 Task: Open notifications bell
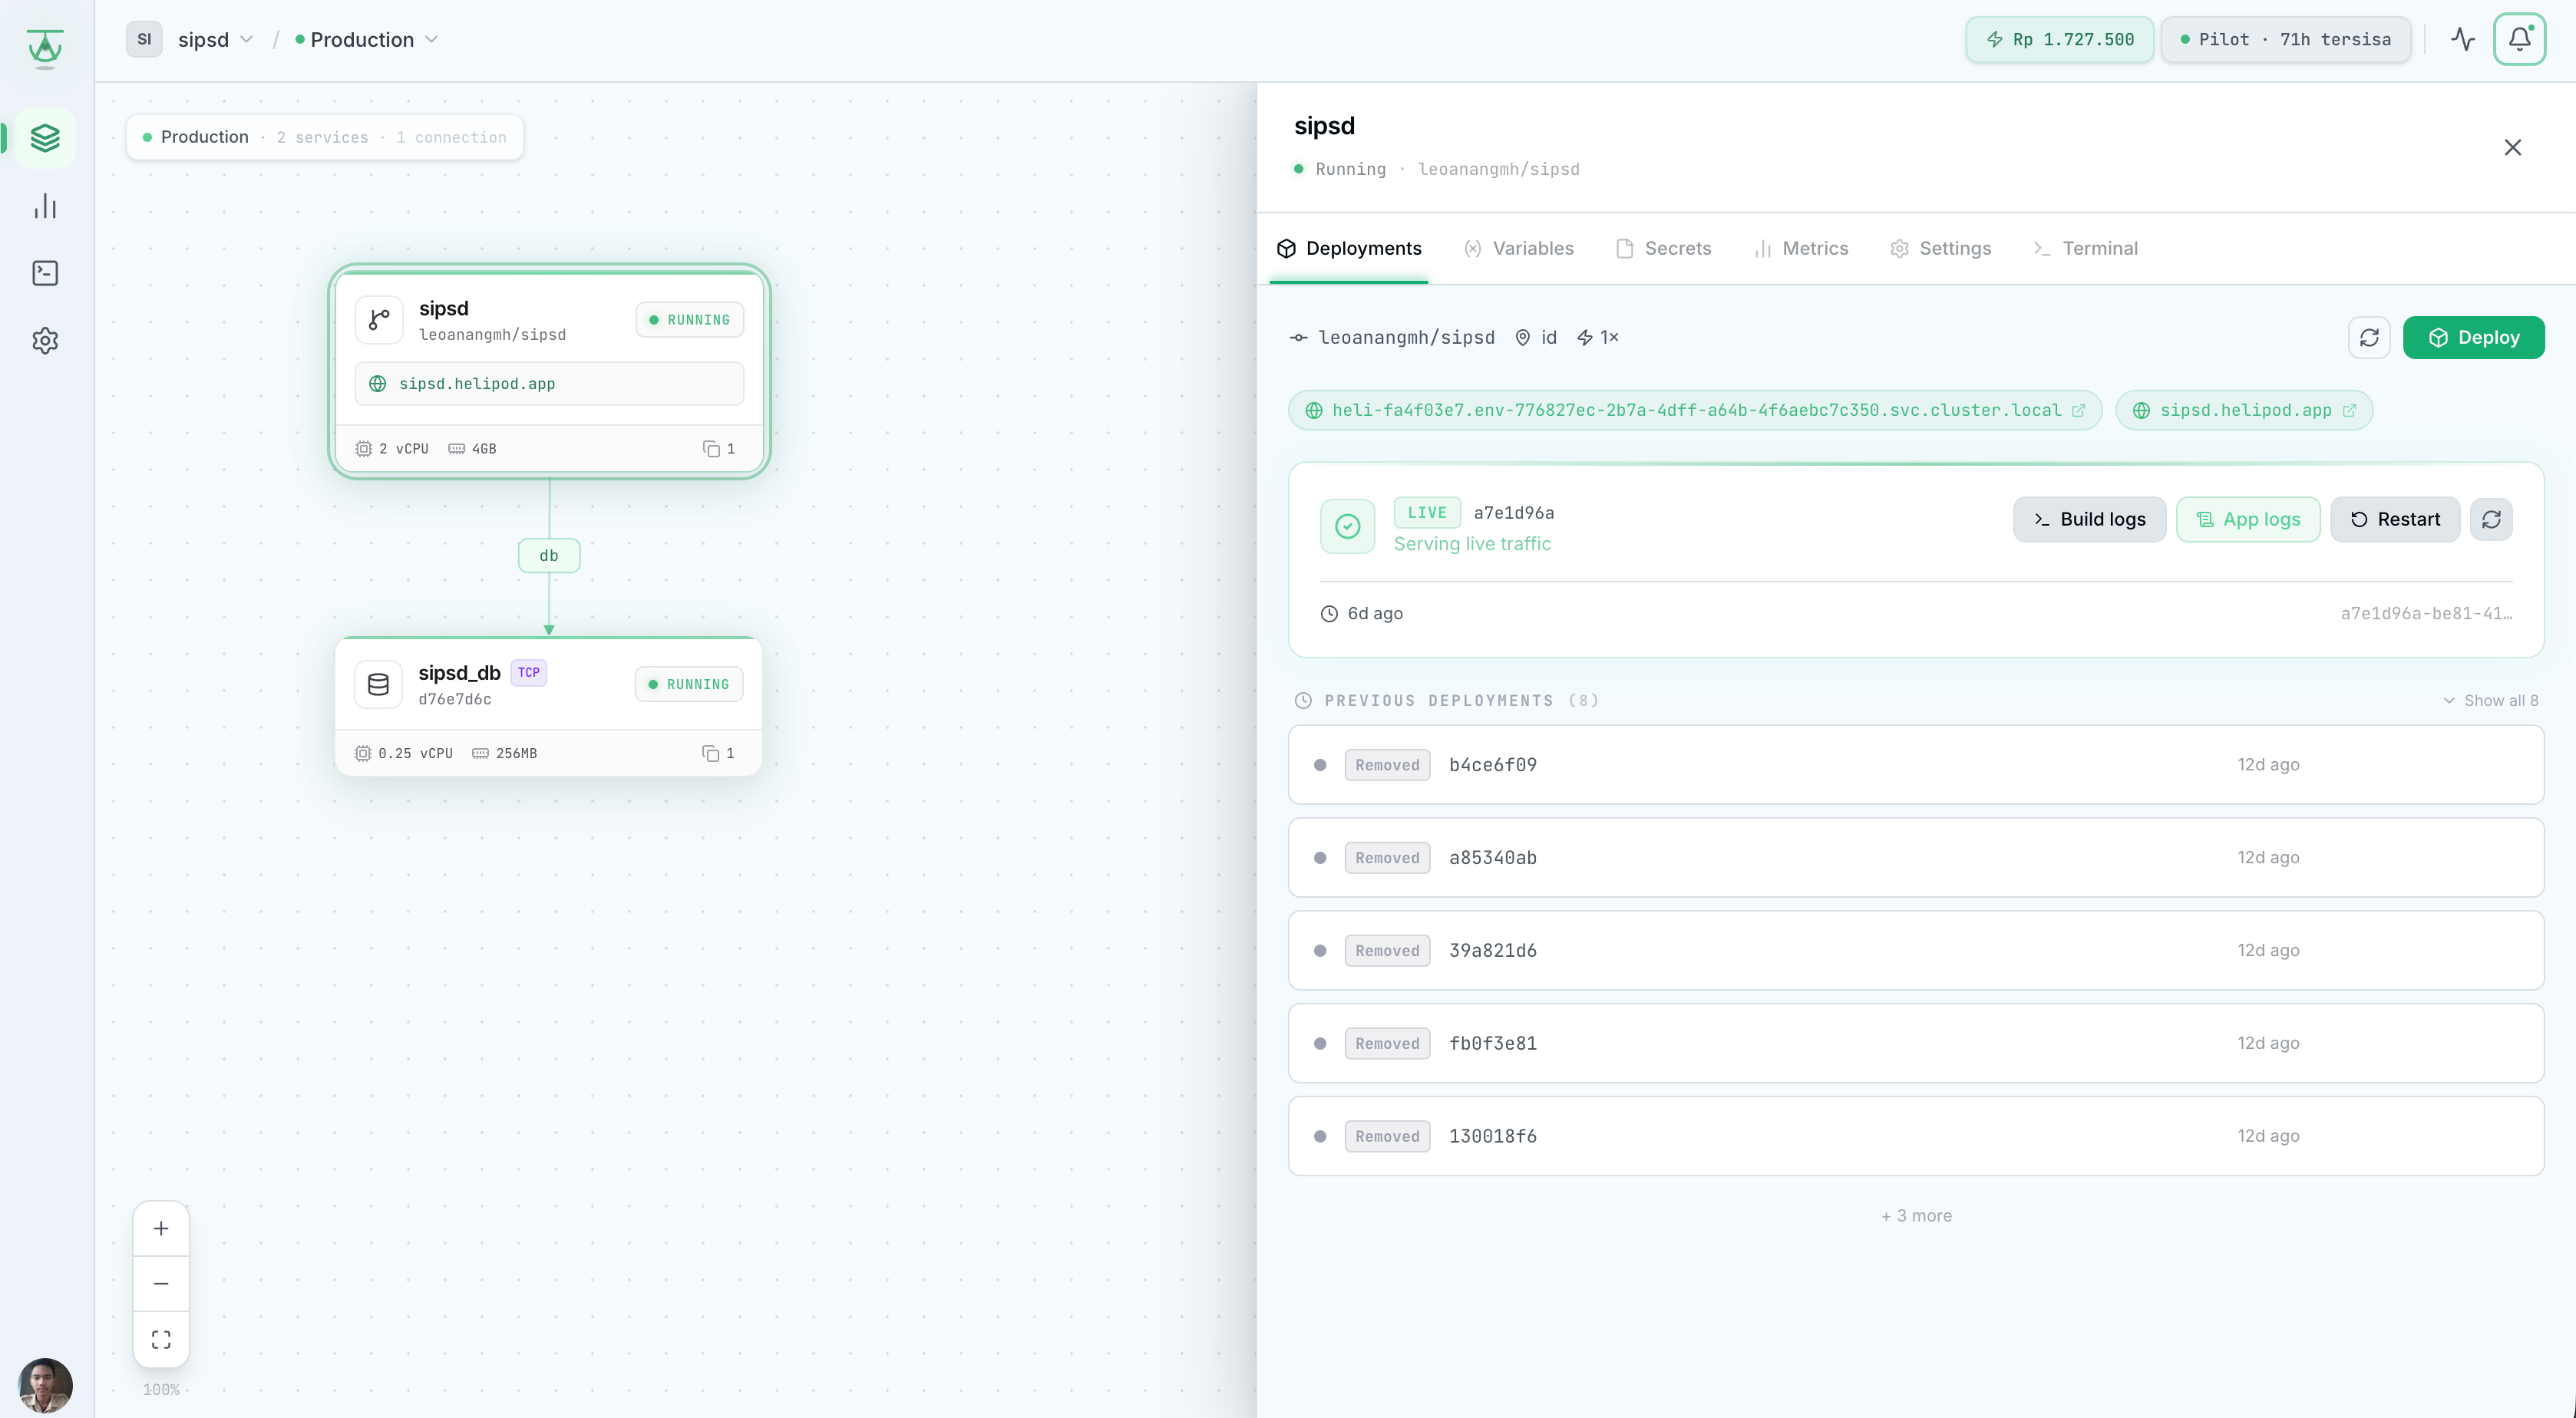pos(2519,39)
